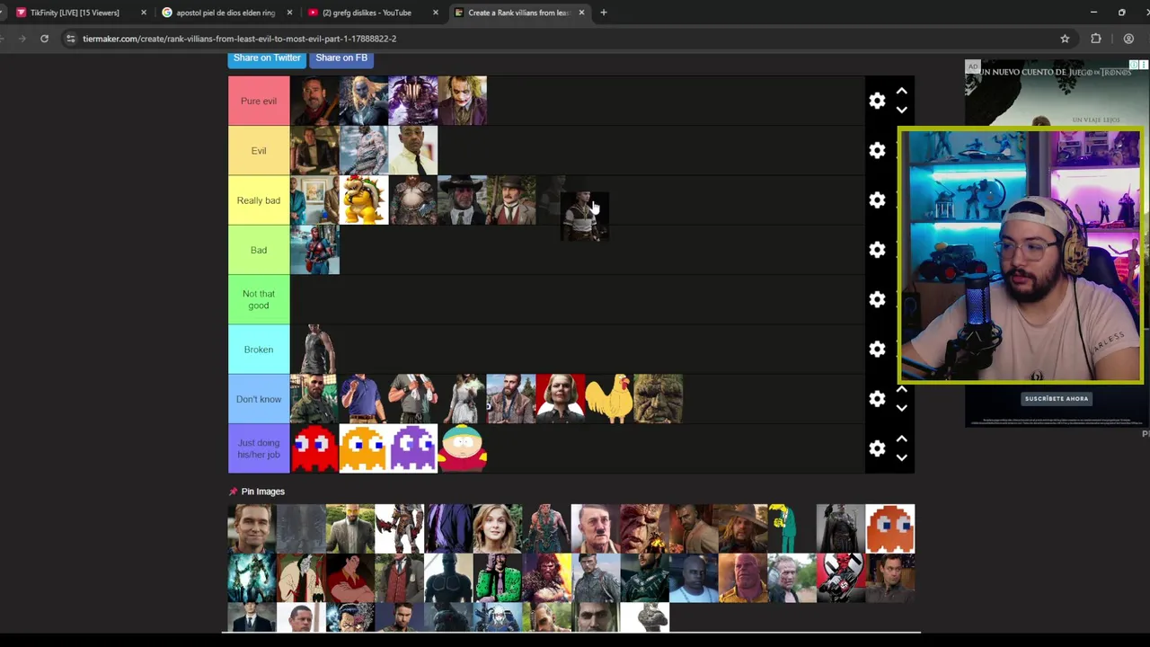Image resolution: width=1150 pixels, height=647 pixels.
Task: Open settings gear for Don't know row
Action: point(877,399)
